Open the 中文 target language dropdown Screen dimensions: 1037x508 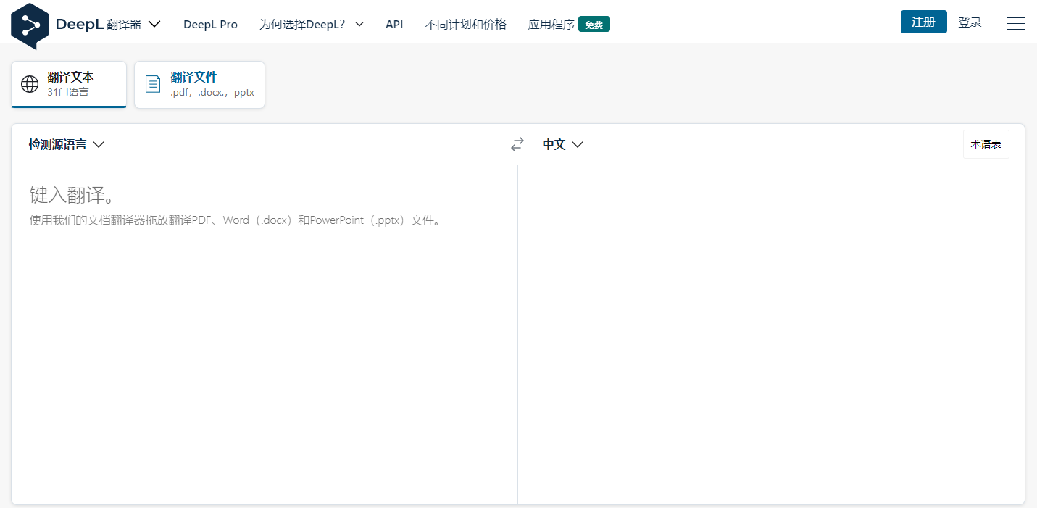tap(563, 144)
